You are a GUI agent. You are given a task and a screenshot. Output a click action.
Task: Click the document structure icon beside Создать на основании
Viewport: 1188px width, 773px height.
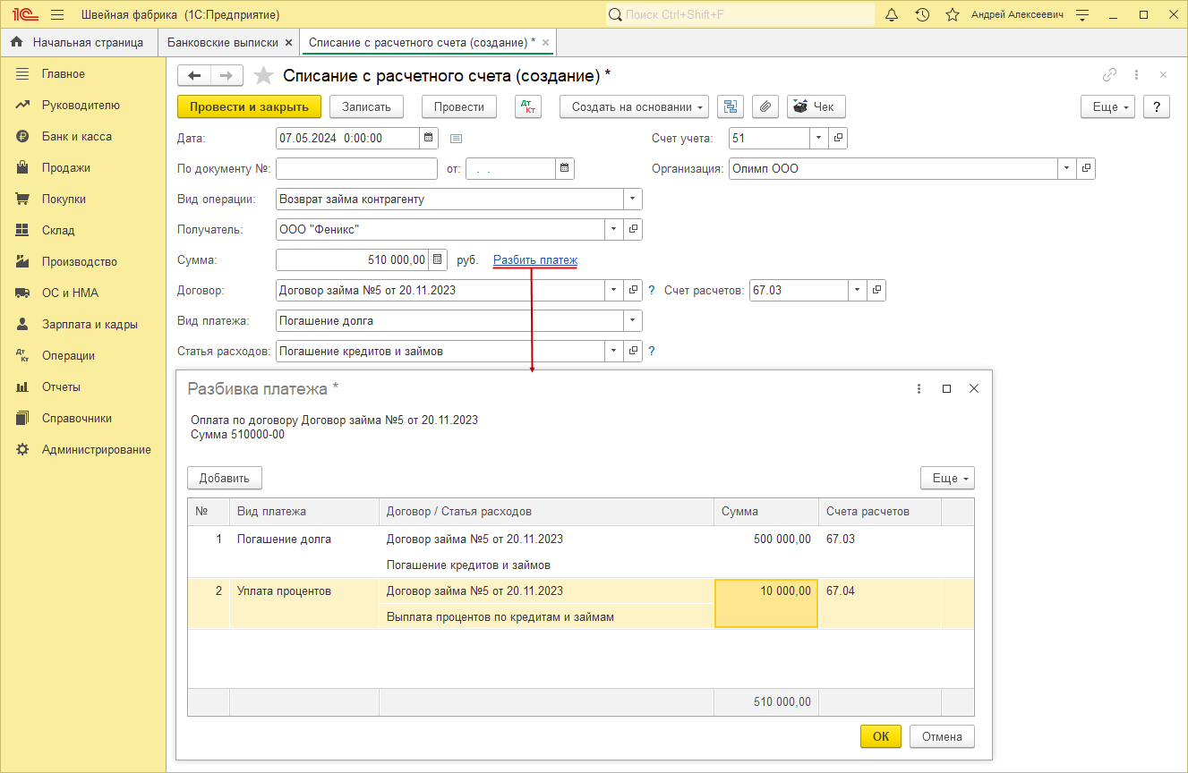point(731,106)
